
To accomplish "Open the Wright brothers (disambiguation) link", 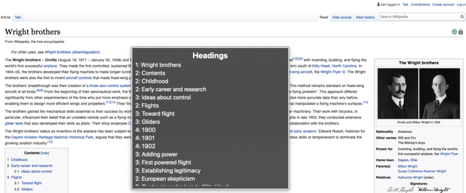I will tap(72, 52).
